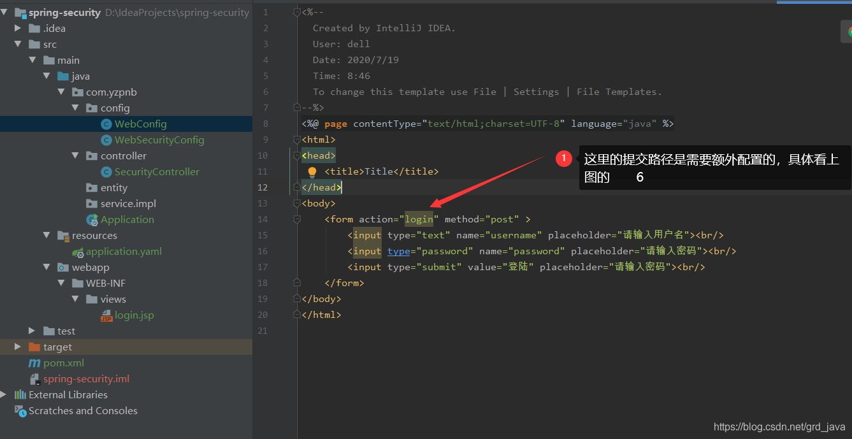Screen dimensions: 852x439
Task: Collapse the spring-security project root arrow
Action: coord(4,12)
